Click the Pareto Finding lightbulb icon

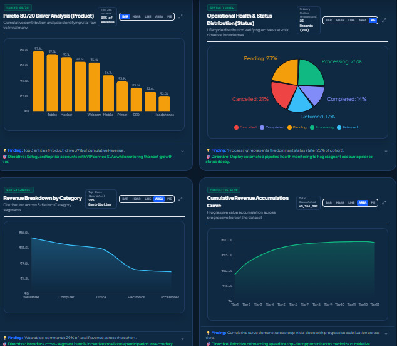4,150
